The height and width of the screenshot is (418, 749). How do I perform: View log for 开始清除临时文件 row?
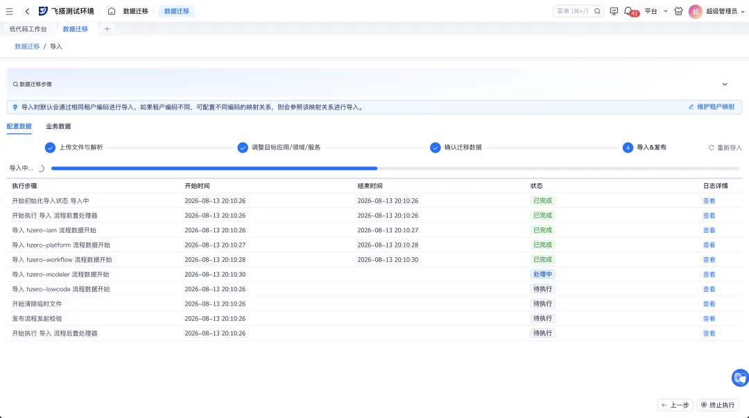pos(709,304)
